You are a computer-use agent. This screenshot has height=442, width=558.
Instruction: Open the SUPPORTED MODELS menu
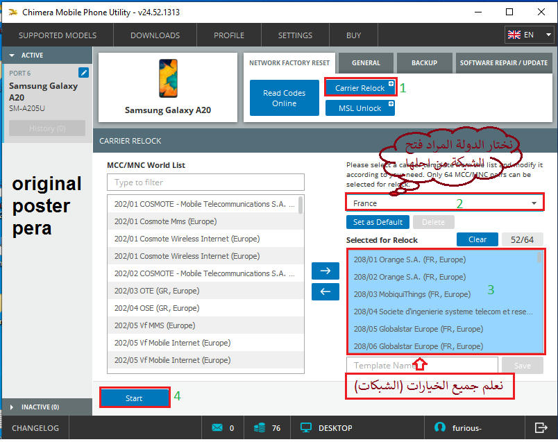(58, 35)
